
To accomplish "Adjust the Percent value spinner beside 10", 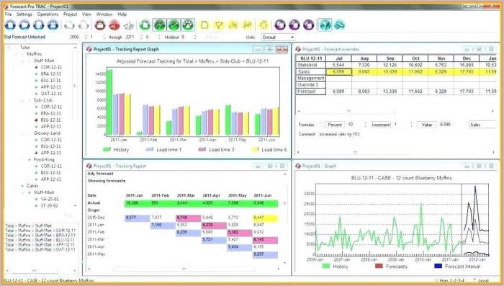I will (x=365, y=125).
